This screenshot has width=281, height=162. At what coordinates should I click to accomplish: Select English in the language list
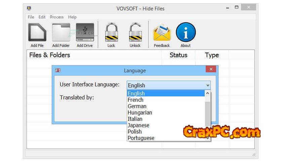click(166, 93)
